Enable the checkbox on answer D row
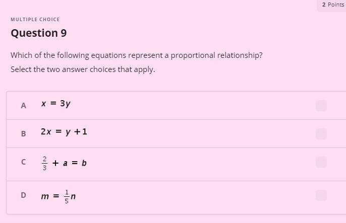 321,195
